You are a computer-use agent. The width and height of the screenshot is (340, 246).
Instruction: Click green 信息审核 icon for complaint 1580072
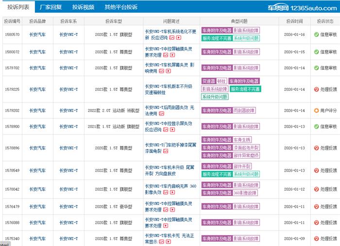316,52
